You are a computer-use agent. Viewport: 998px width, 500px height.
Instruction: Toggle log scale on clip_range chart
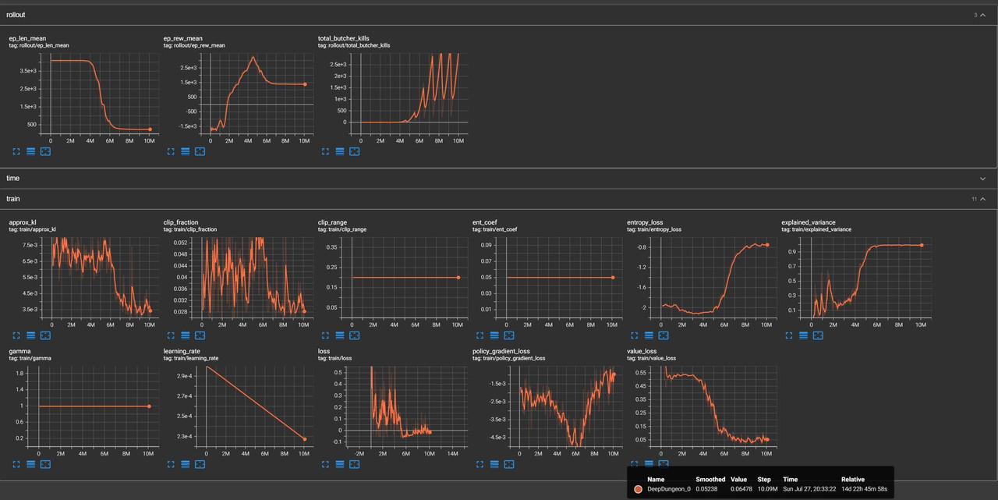coord(340,335)
